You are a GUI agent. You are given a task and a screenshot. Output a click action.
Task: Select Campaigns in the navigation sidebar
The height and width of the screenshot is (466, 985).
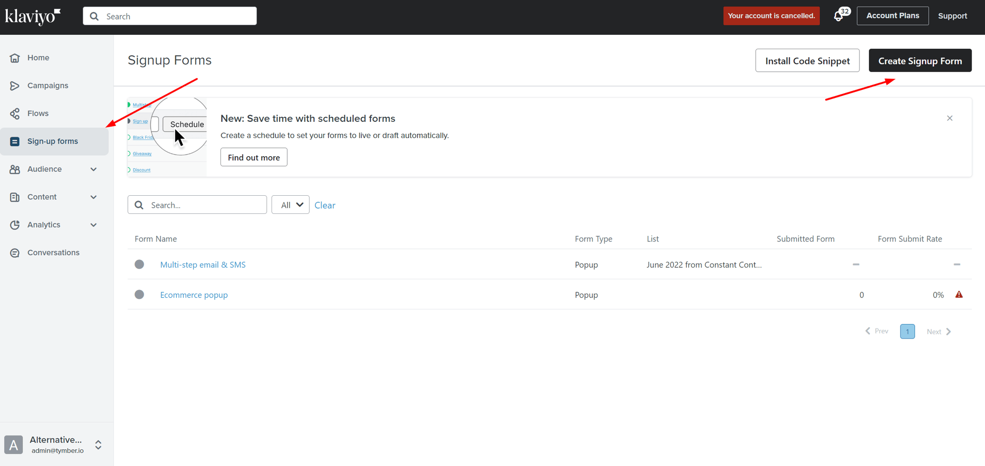47,85
